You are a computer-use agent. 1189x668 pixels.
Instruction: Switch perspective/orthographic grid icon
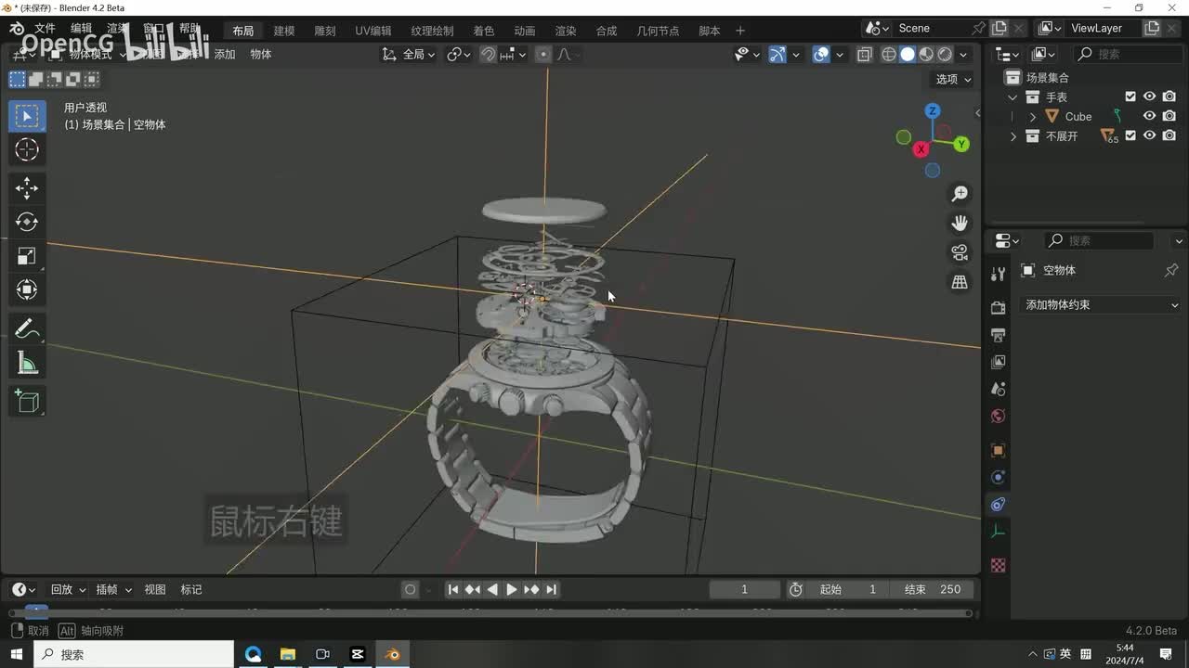click(960, 282)
